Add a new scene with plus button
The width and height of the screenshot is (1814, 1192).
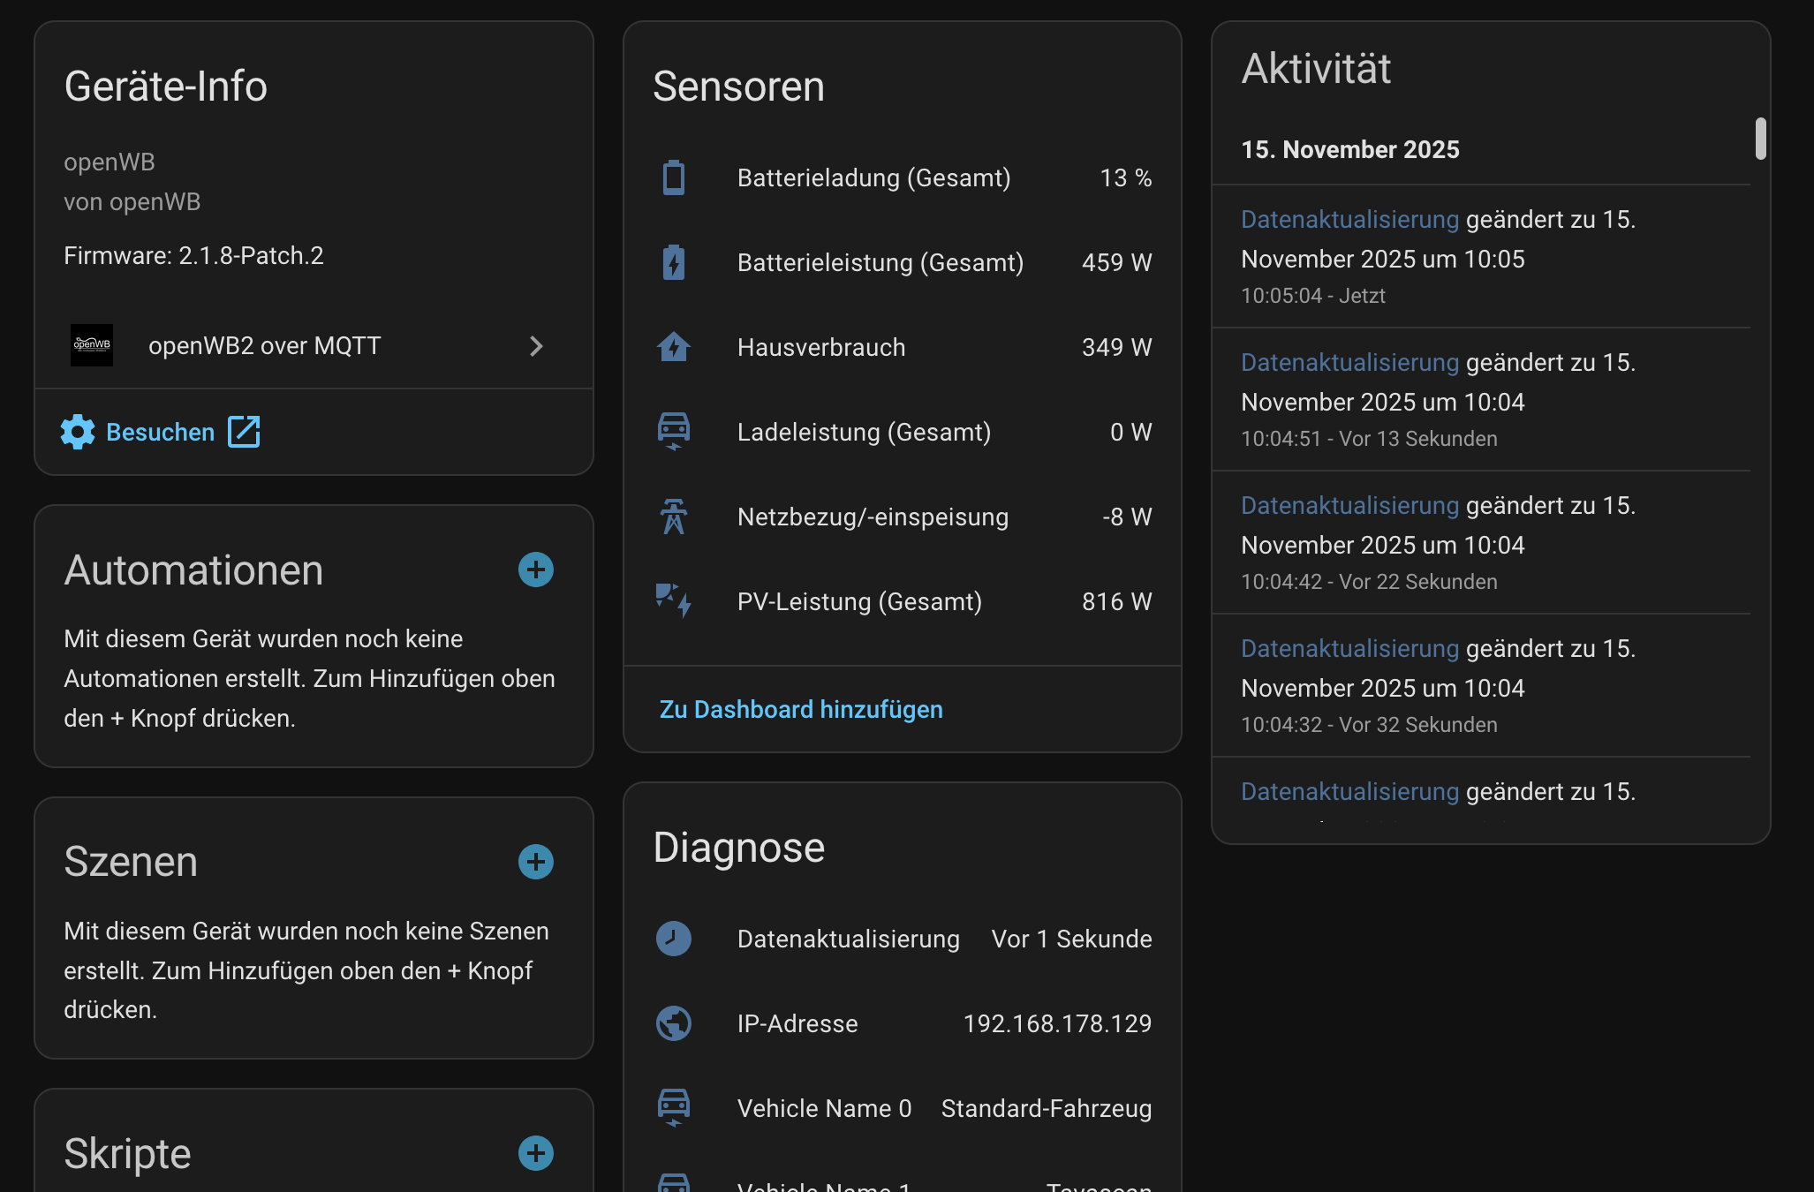(x=535, y=862)
